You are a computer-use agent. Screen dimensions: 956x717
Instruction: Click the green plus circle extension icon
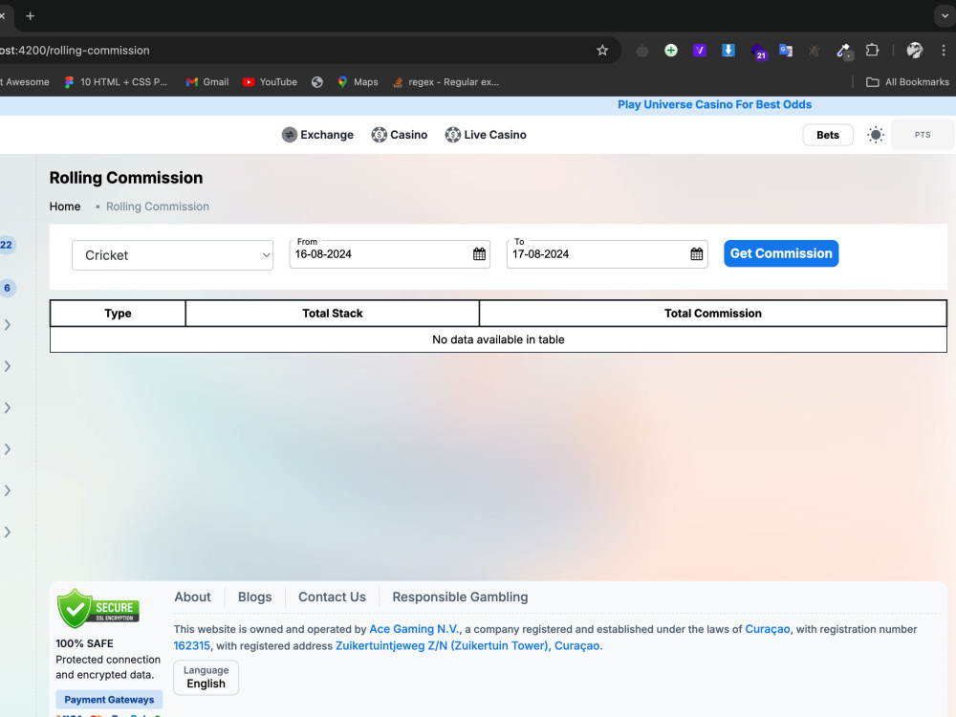point(671,51)
